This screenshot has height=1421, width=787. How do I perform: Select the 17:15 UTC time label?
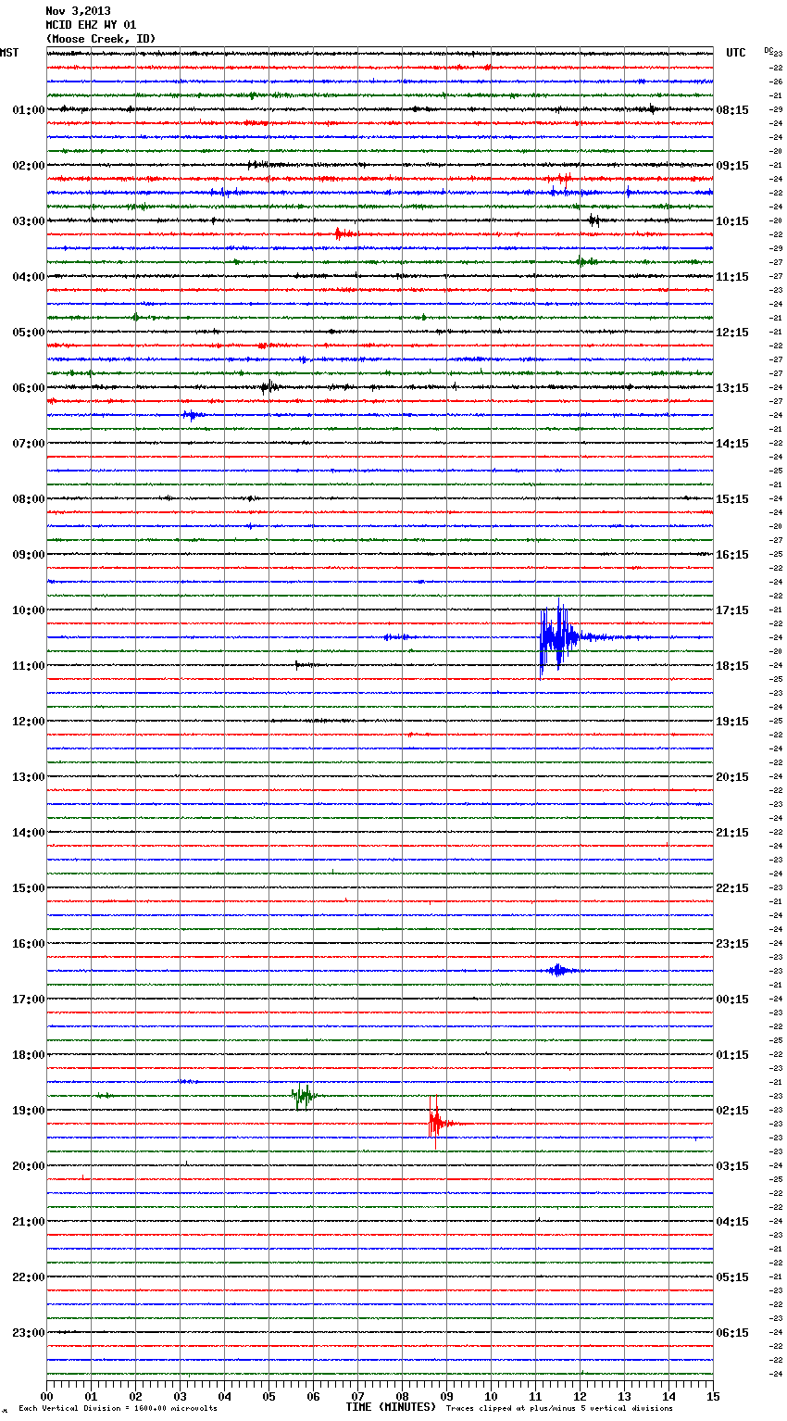(x=732, y=610)
